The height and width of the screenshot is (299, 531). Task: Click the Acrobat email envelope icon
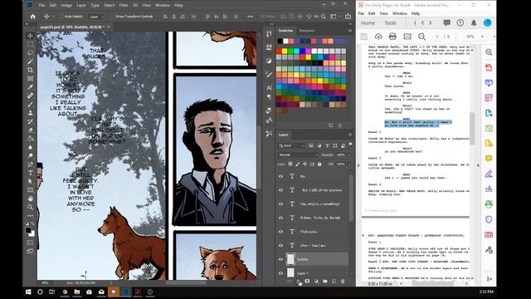pos(407,37)
